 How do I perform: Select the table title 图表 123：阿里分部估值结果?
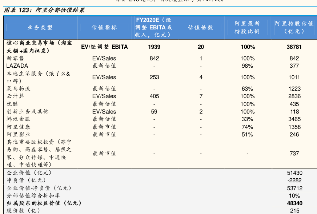coord(44,10)
